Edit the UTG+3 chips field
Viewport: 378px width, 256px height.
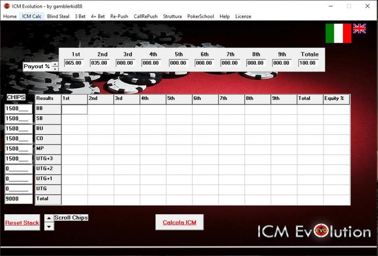point(19,159)
